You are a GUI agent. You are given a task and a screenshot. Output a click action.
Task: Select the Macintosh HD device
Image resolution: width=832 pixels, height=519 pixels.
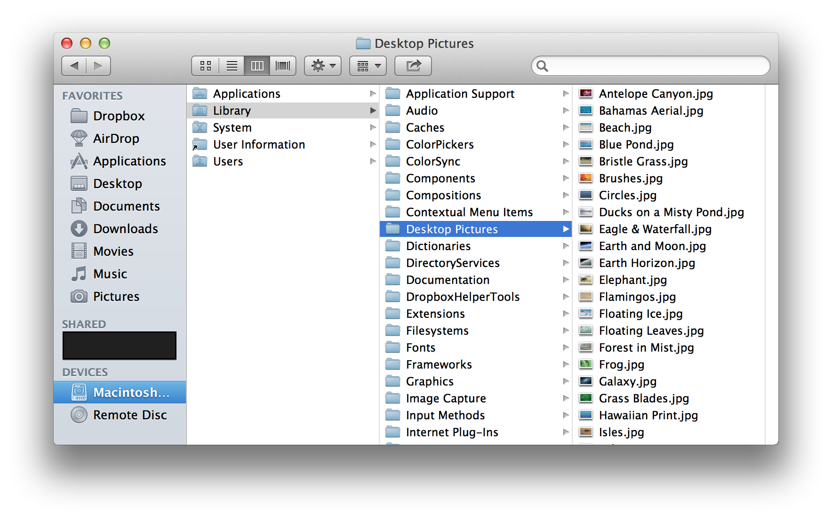click(x=120, y=393)
